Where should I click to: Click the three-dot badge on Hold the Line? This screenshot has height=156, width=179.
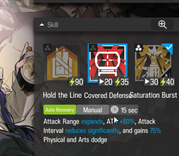pos(48,48)
